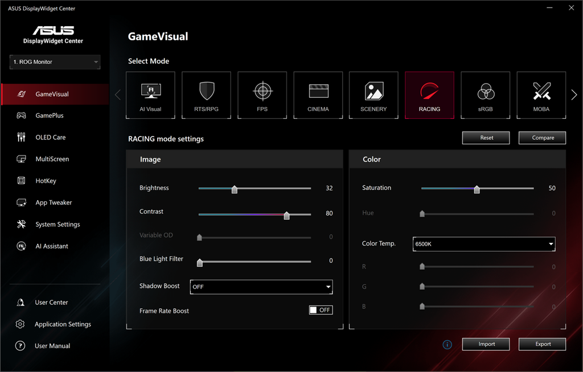Click the Reset button
583x372 pixels.
pyautogui.click(x=486, y=138)
